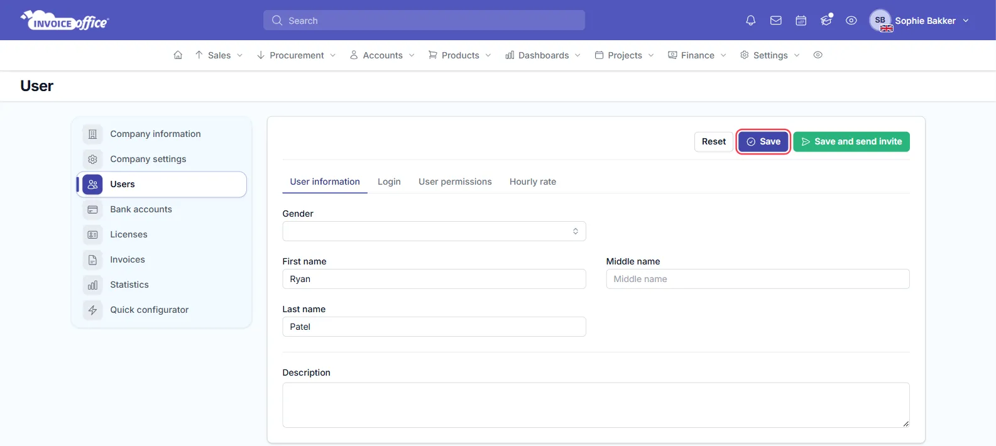Toggle the eye icon after Settings menu

[818, 55]
